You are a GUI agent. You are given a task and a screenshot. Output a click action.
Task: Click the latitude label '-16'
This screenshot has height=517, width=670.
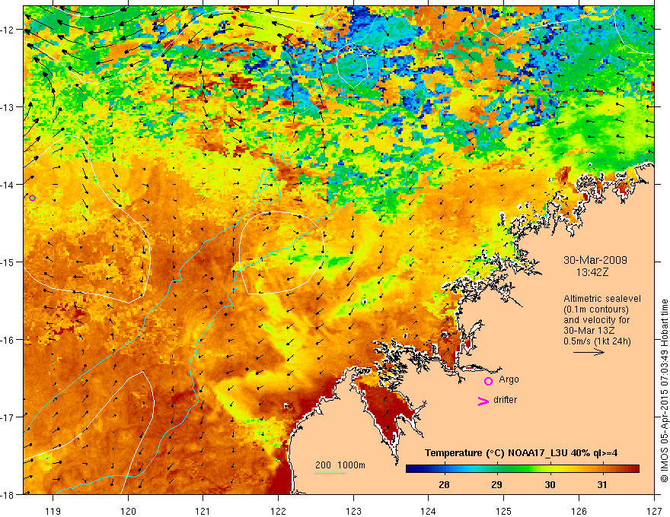pyautogui.click(x=8, y=340)
